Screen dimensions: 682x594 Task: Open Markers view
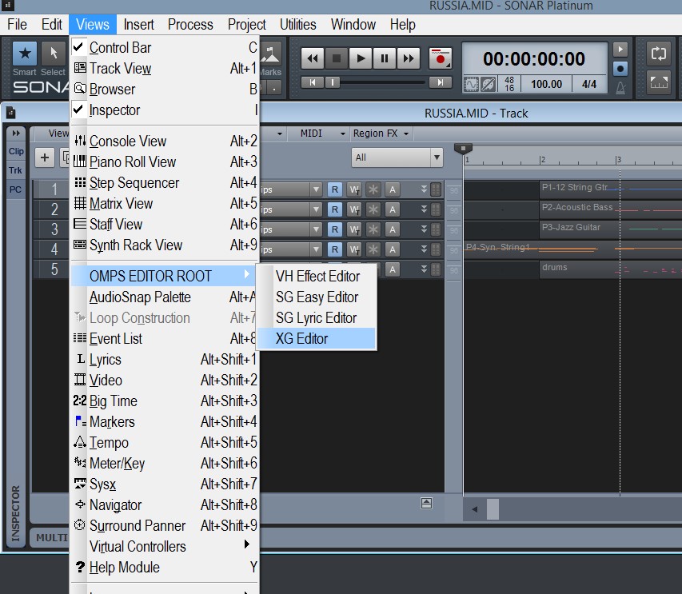165,422
